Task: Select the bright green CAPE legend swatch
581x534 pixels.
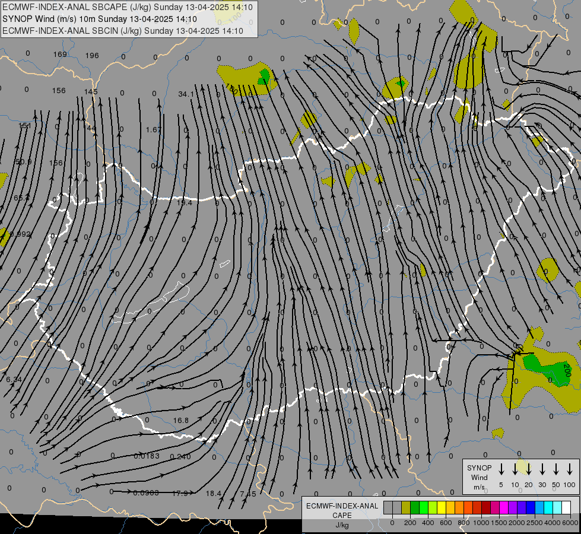Action: pos(424,508)
